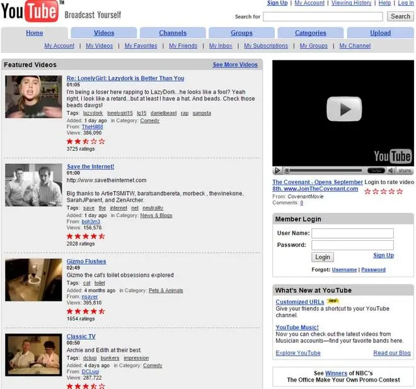
Task: Click the large play button in video player
Action: pyautogui.click(x=344, y=109)
